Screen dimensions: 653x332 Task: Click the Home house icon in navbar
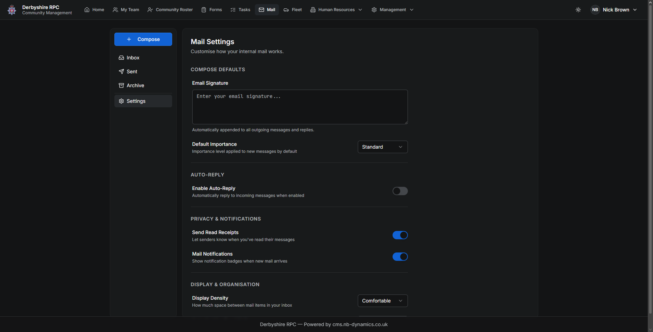tap(87, 10)
